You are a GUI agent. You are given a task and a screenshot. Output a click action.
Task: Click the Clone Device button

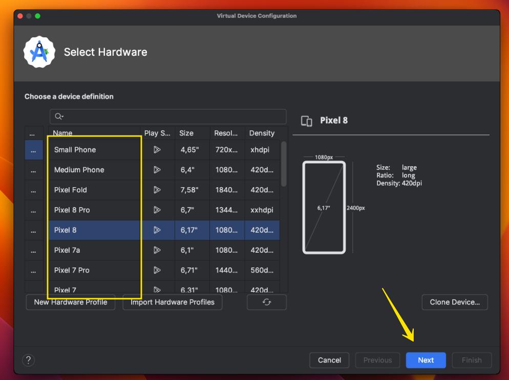455,302
